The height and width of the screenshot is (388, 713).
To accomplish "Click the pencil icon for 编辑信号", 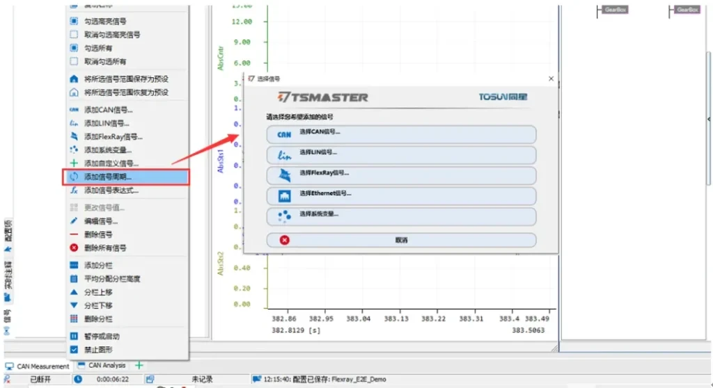I will coord(75,221).
